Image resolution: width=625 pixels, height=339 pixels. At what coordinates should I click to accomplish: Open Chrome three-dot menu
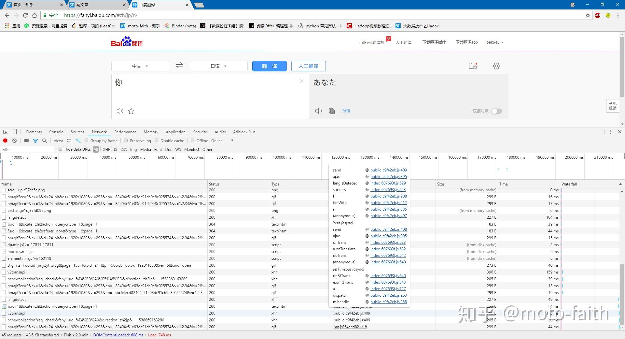618,15
